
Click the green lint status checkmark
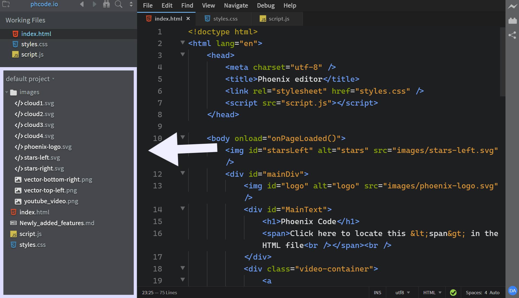(x=453, y=293)
